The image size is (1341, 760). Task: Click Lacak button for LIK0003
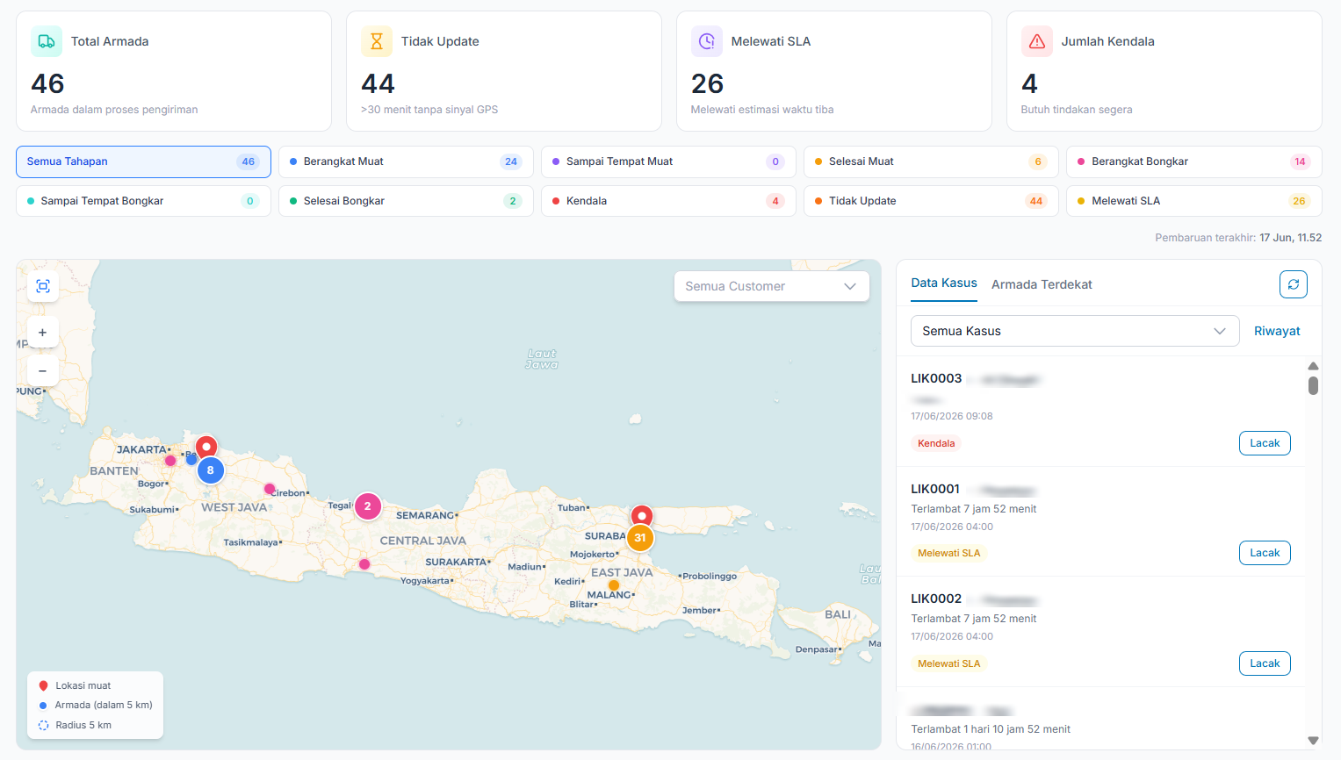point(1265,443)
